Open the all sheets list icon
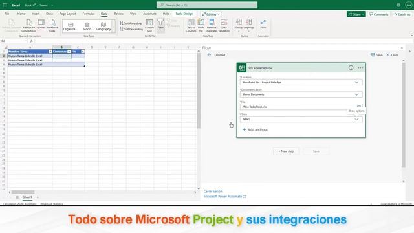This screenshot has height=233, width=414. click(17, 197)
